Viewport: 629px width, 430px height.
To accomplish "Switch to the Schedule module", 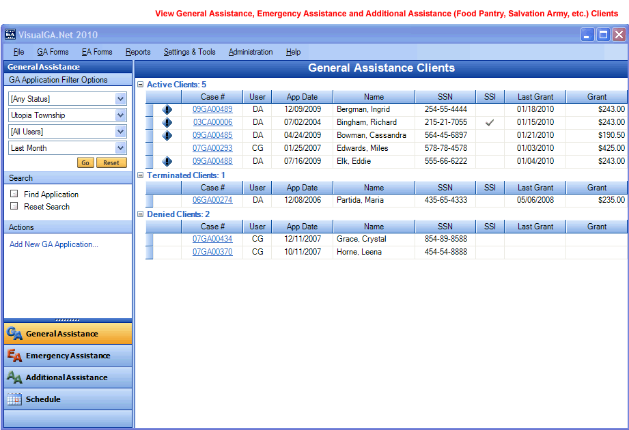I will (x=66, y=399).
